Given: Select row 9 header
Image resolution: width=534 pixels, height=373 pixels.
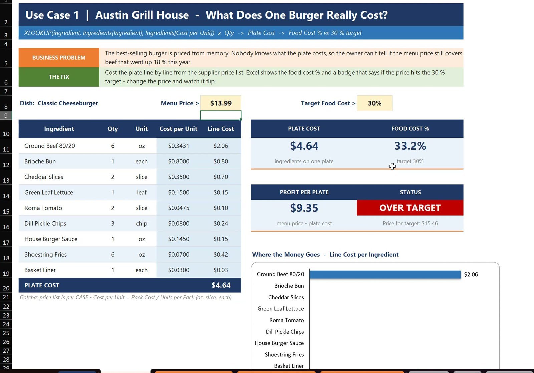Looking at the screenshot, I should [6, 115].
